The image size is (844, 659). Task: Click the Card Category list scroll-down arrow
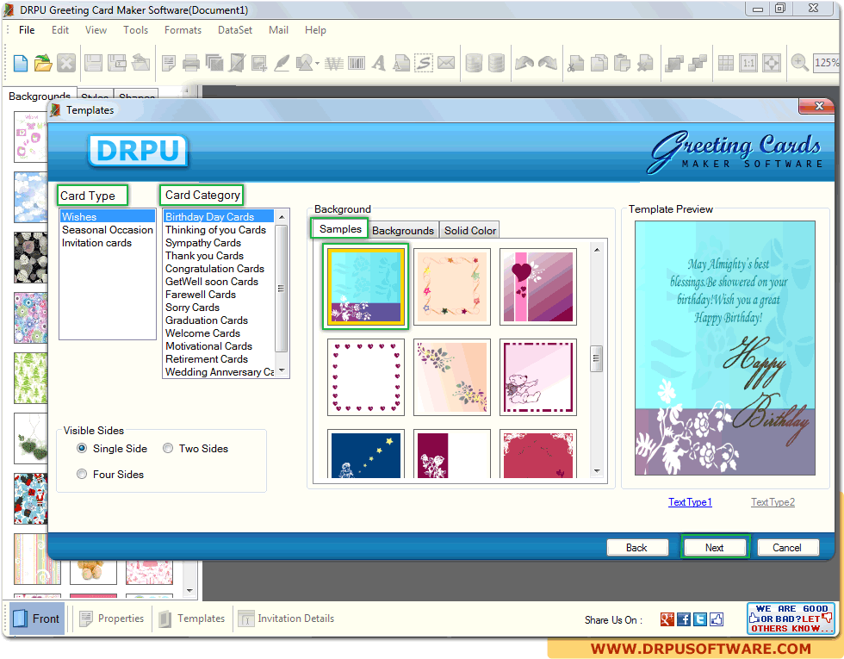pos(282,371)
